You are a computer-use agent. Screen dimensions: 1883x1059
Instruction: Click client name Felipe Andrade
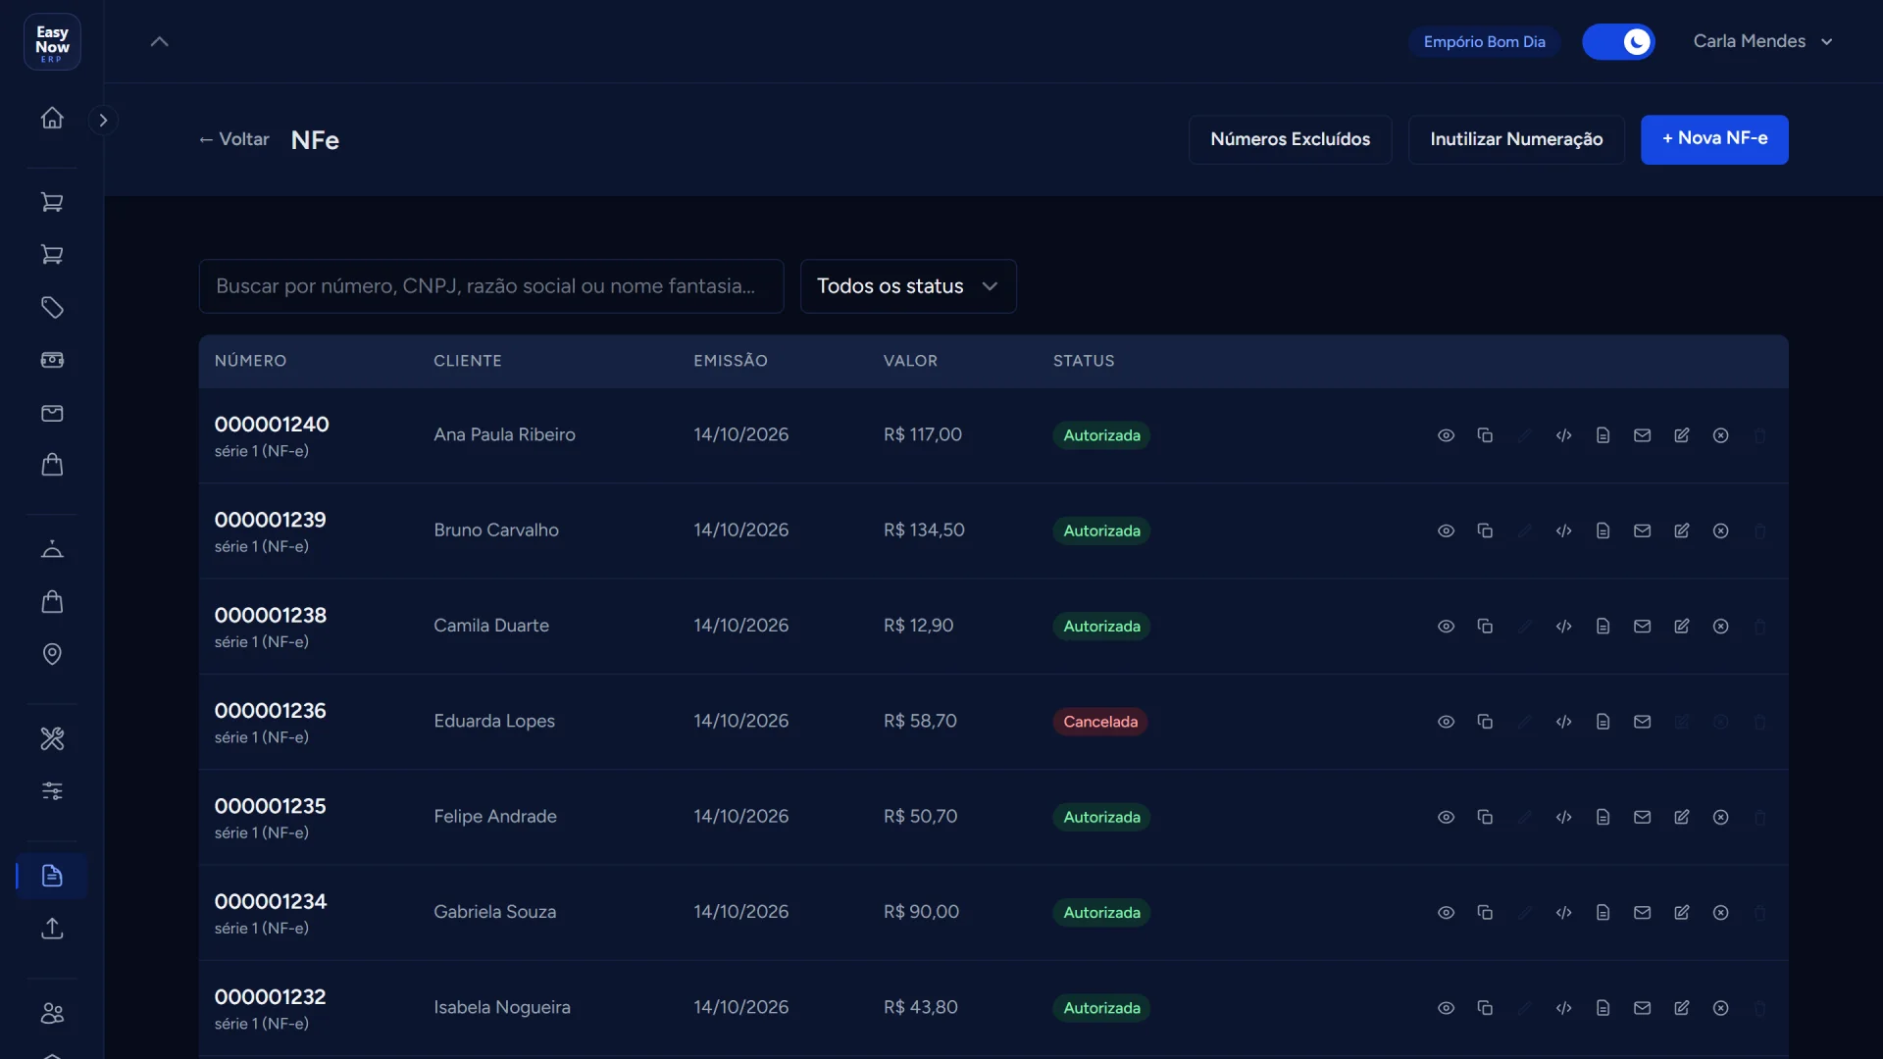(495, 817)
